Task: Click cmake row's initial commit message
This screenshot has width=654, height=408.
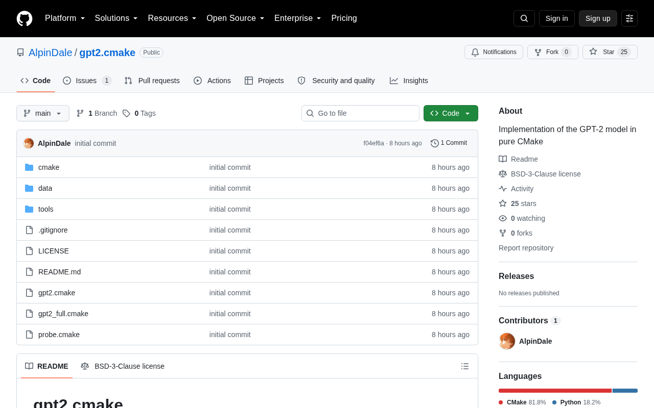Action: (x=230, y=167)
